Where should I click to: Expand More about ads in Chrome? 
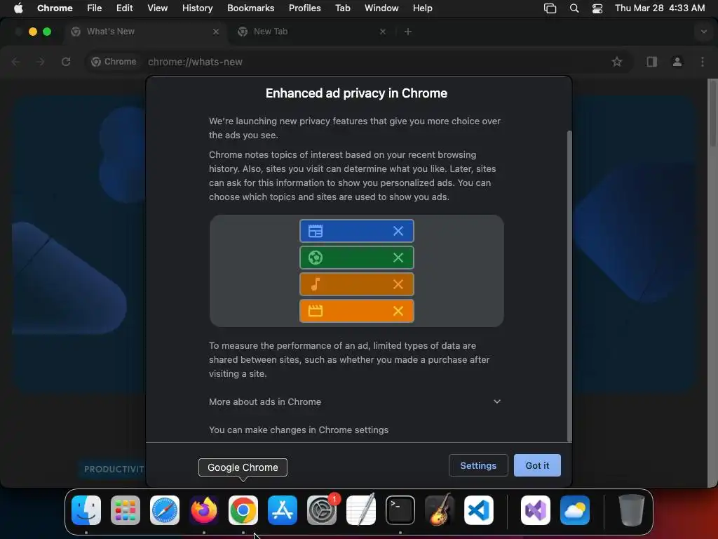[x=355, y=401]
